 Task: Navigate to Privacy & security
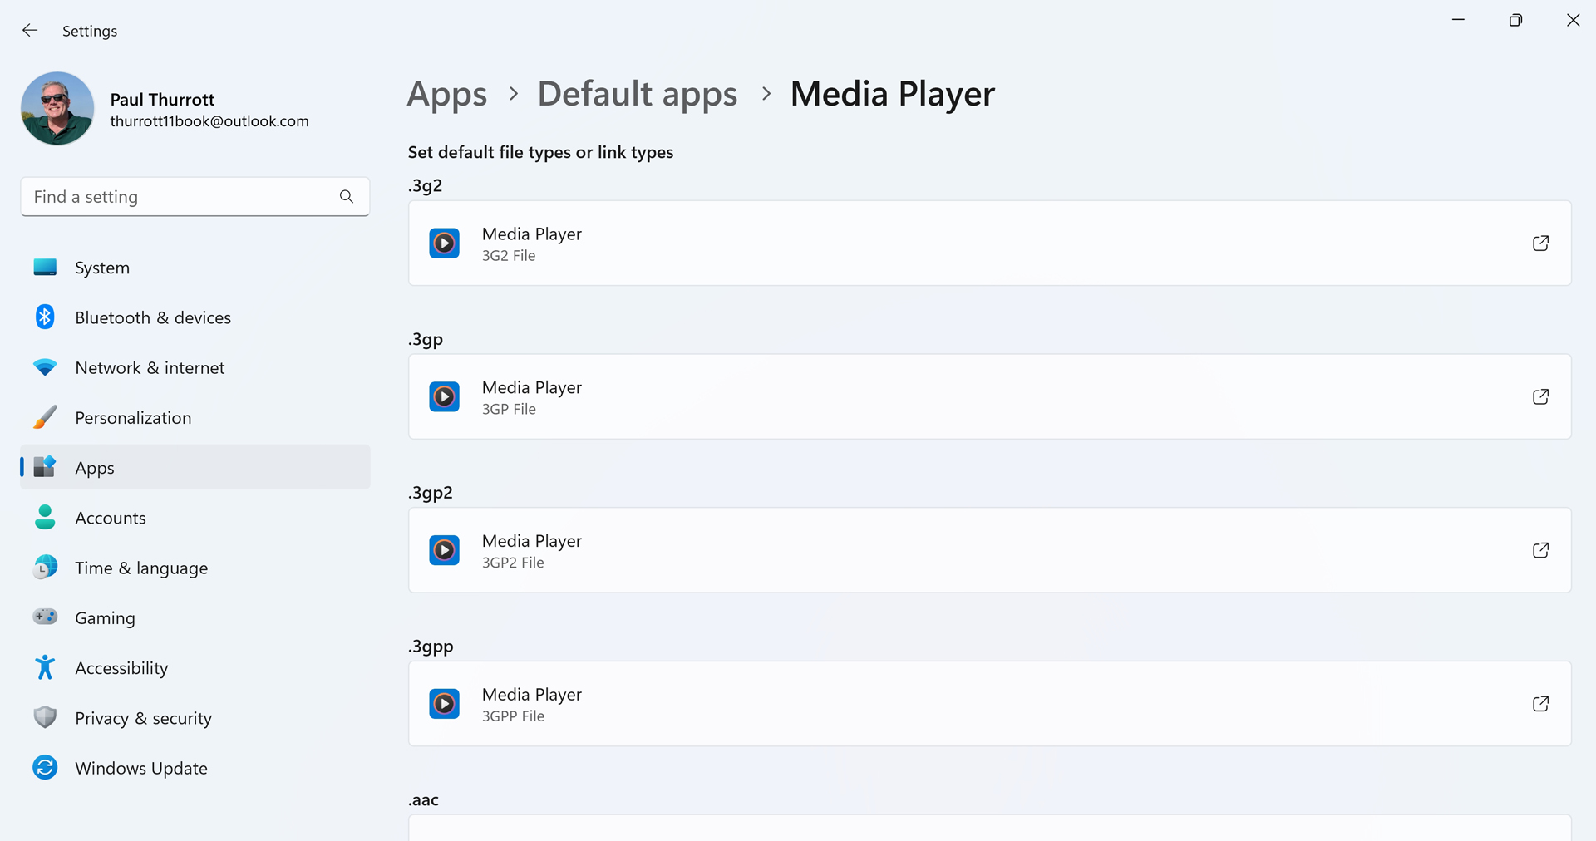[143, 718]
